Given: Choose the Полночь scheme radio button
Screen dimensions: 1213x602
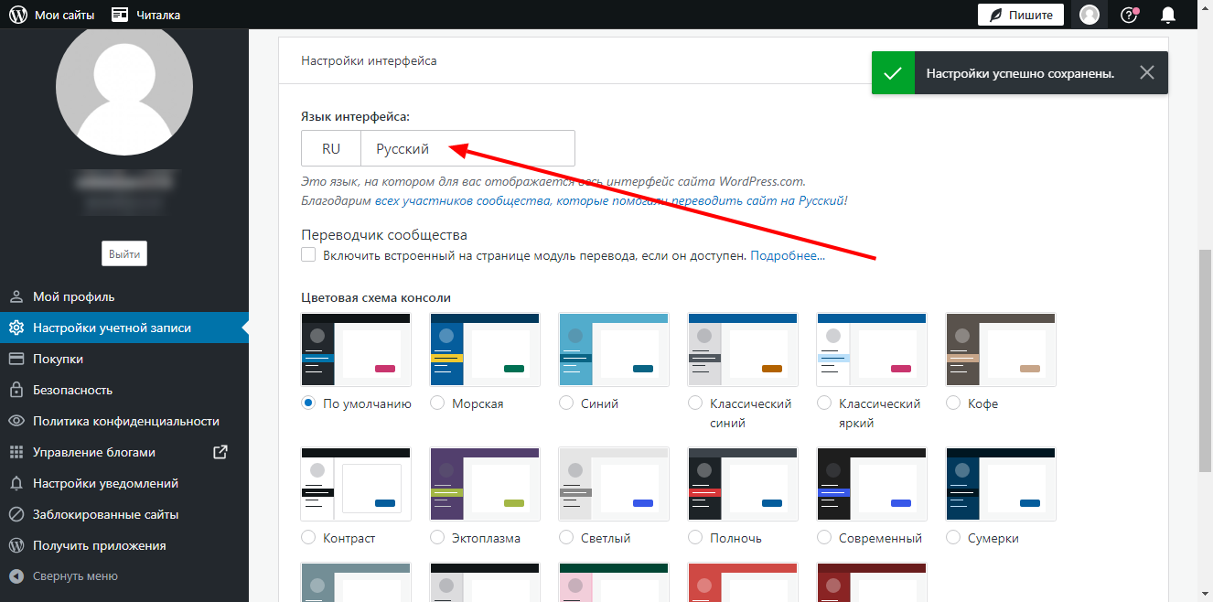Looking at the screenshot, I should pos(695,537).
